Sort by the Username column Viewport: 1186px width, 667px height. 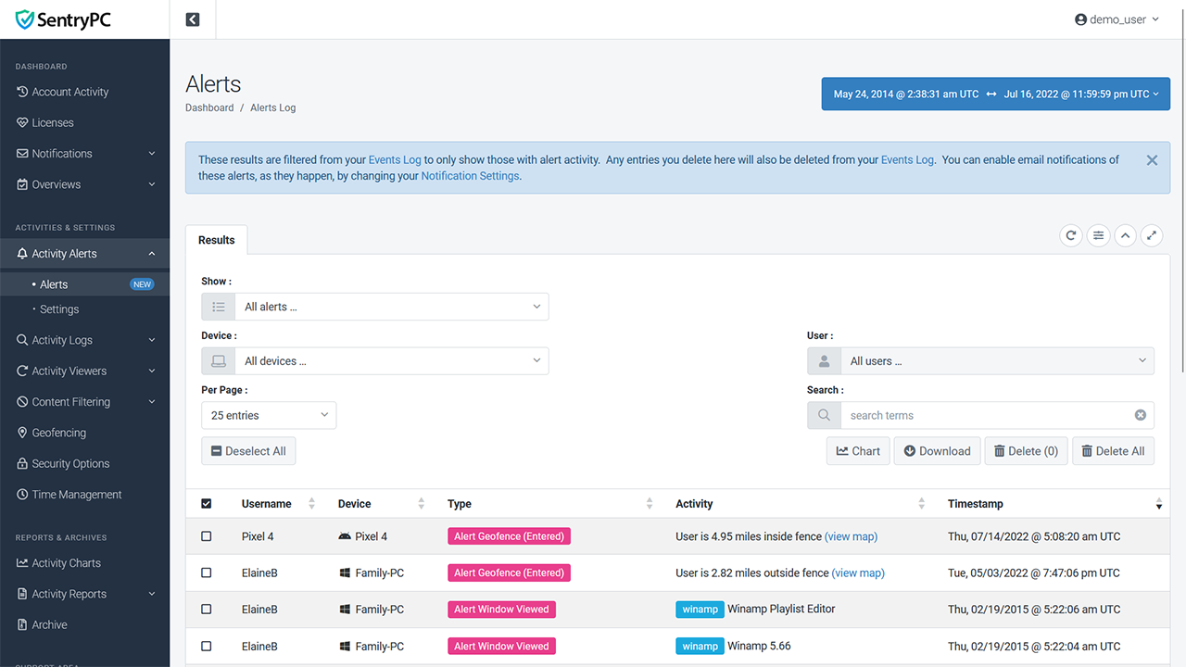[278, 504]
